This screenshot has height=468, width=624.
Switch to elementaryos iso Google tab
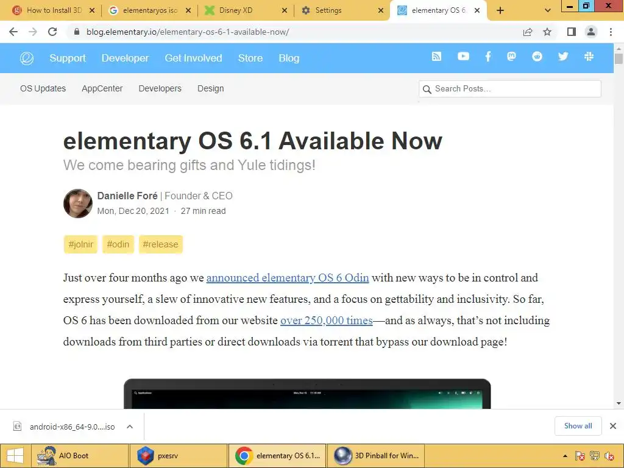click(149, 10)
